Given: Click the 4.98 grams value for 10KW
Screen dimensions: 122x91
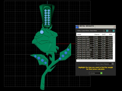Looking at the screenshot, I should pyautogui.click(x=96, y=54).
